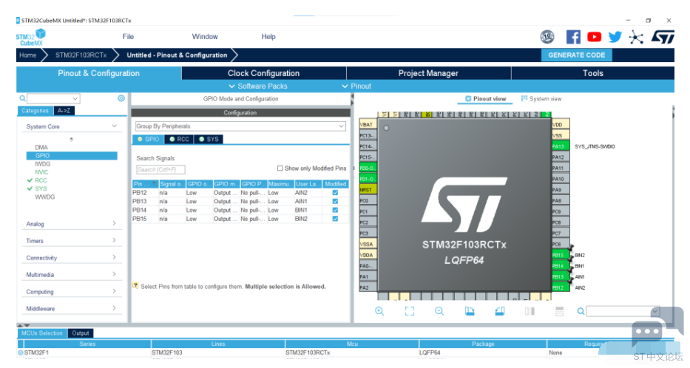This screenshot has height=368, width=690.
Task: Toggle Modified checkbox for PB13 row
Action: click(335, 202)
